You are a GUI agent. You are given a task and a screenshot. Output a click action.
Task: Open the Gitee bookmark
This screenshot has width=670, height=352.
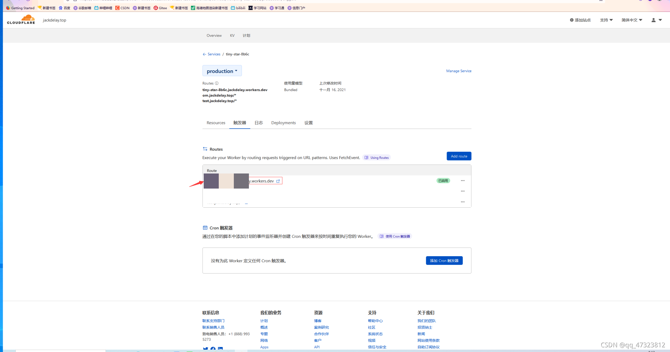pos(160,8)
